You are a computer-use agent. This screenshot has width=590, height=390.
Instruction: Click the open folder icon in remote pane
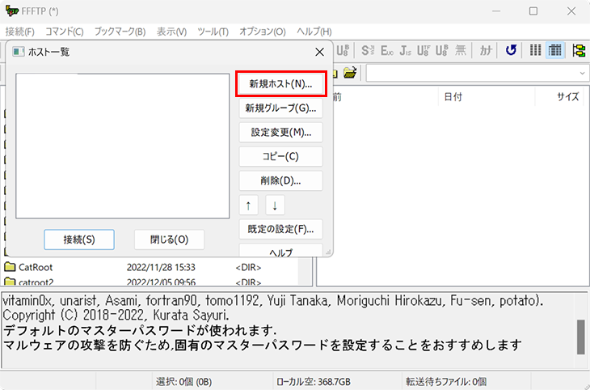coord(349,73)
